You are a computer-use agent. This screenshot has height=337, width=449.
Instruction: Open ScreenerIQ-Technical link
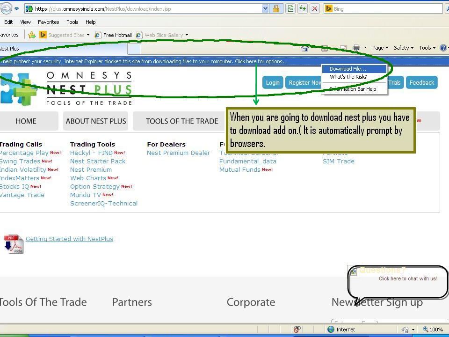click(x=104, y=203)
